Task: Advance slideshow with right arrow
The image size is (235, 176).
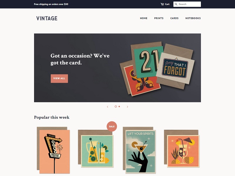Action: 127,107
